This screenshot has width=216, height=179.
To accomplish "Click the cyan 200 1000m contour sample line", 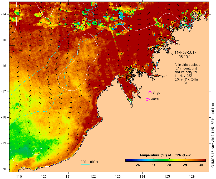I will tap(85, 164).
